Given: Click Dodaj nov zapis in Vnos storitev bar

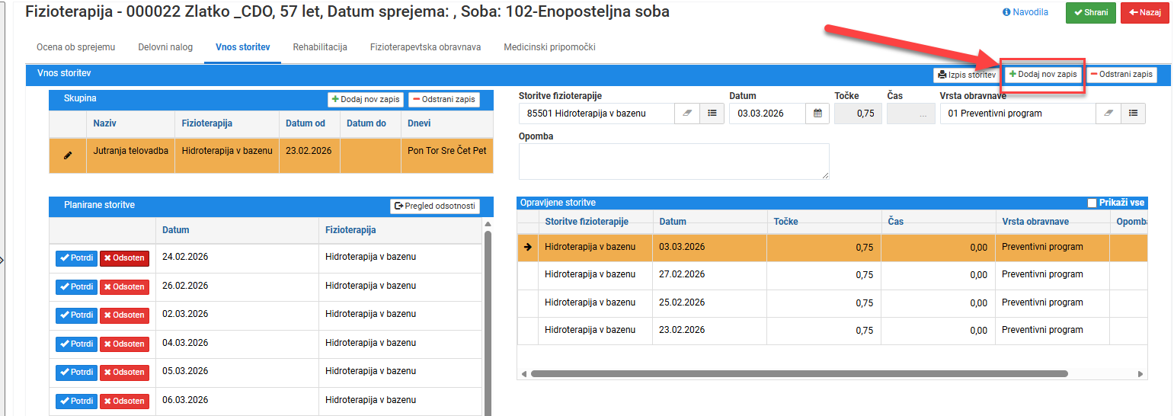Looking at the screenshot, I should click(1042, 75).
